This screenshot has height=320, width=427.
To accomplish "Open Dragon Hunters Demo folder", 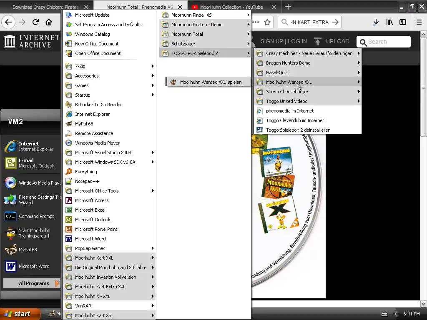I will 308,63.
